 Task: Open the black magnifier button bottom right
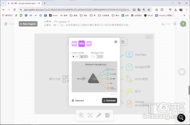tap(181, 118)
